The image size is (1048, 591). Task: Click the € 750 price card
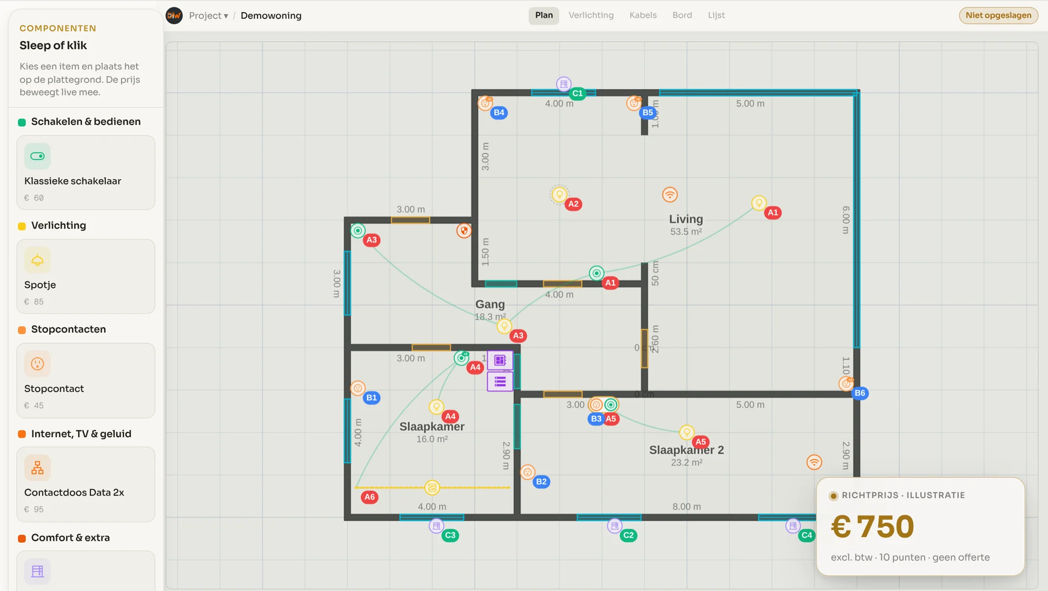[921, 526]
